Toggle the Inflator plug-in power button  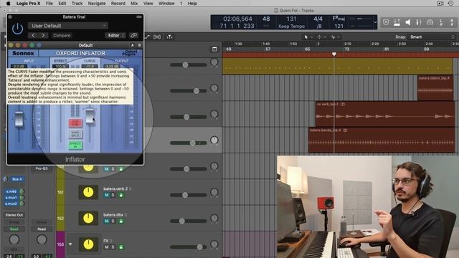coord(17,29)
